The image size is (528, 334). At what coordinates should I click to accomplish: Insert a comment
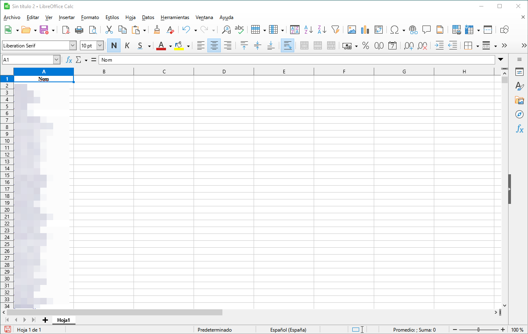[x=427, y=30]
